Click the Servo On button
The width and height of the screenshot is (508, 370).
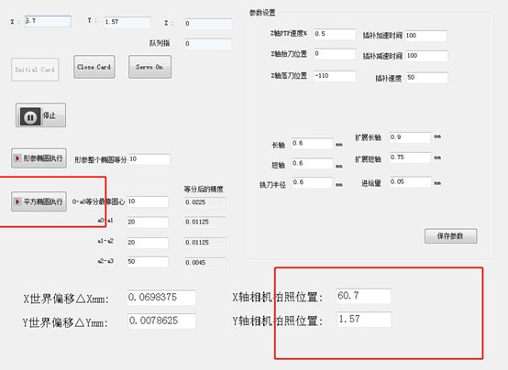pos(149,67)
